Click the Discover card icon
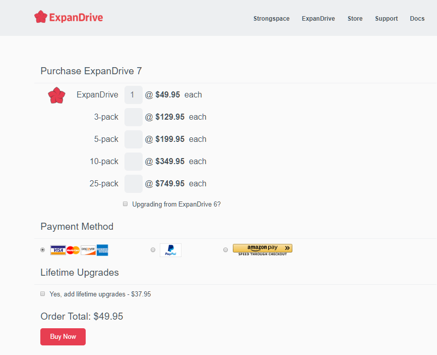 tap(88, 250)
